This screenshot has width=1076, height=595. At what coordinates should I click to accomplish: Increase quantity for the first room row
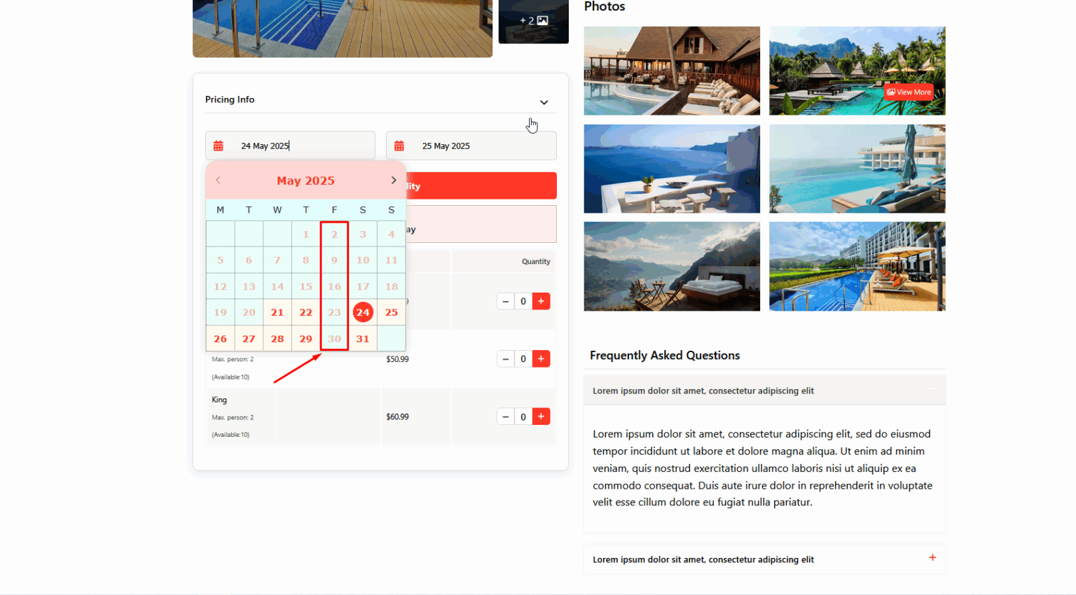(x=541, y=301)
